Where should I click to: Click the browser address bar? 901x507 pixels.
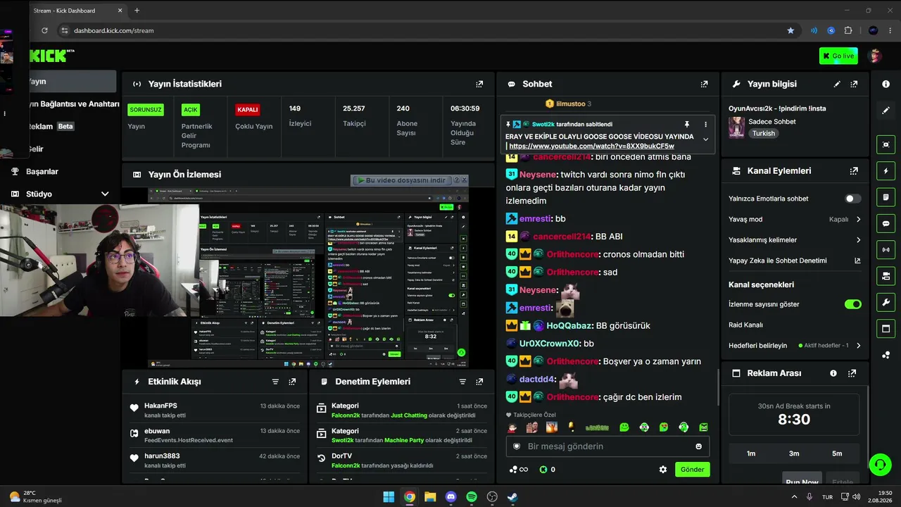[x=422, y=30]
